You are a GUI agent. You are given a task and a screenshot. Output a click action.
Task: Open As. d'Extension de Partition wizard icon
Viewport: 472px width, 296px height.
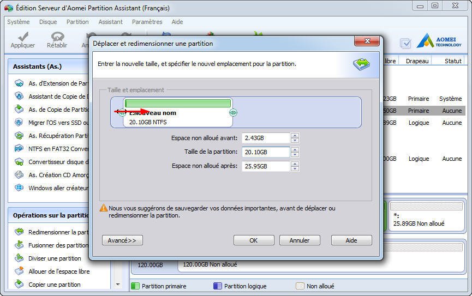click(x=19, y=83)
